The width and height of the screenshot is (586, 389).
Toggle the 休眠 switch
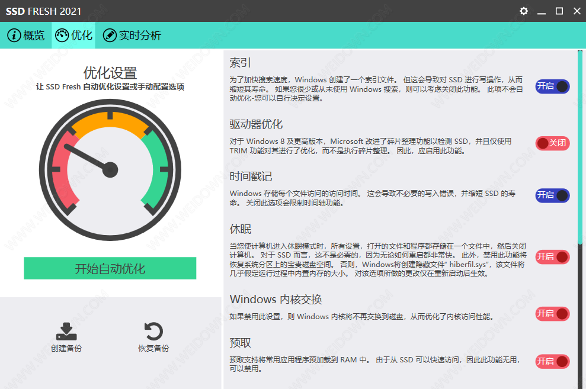pyautogui.click(x=552, y=257)
